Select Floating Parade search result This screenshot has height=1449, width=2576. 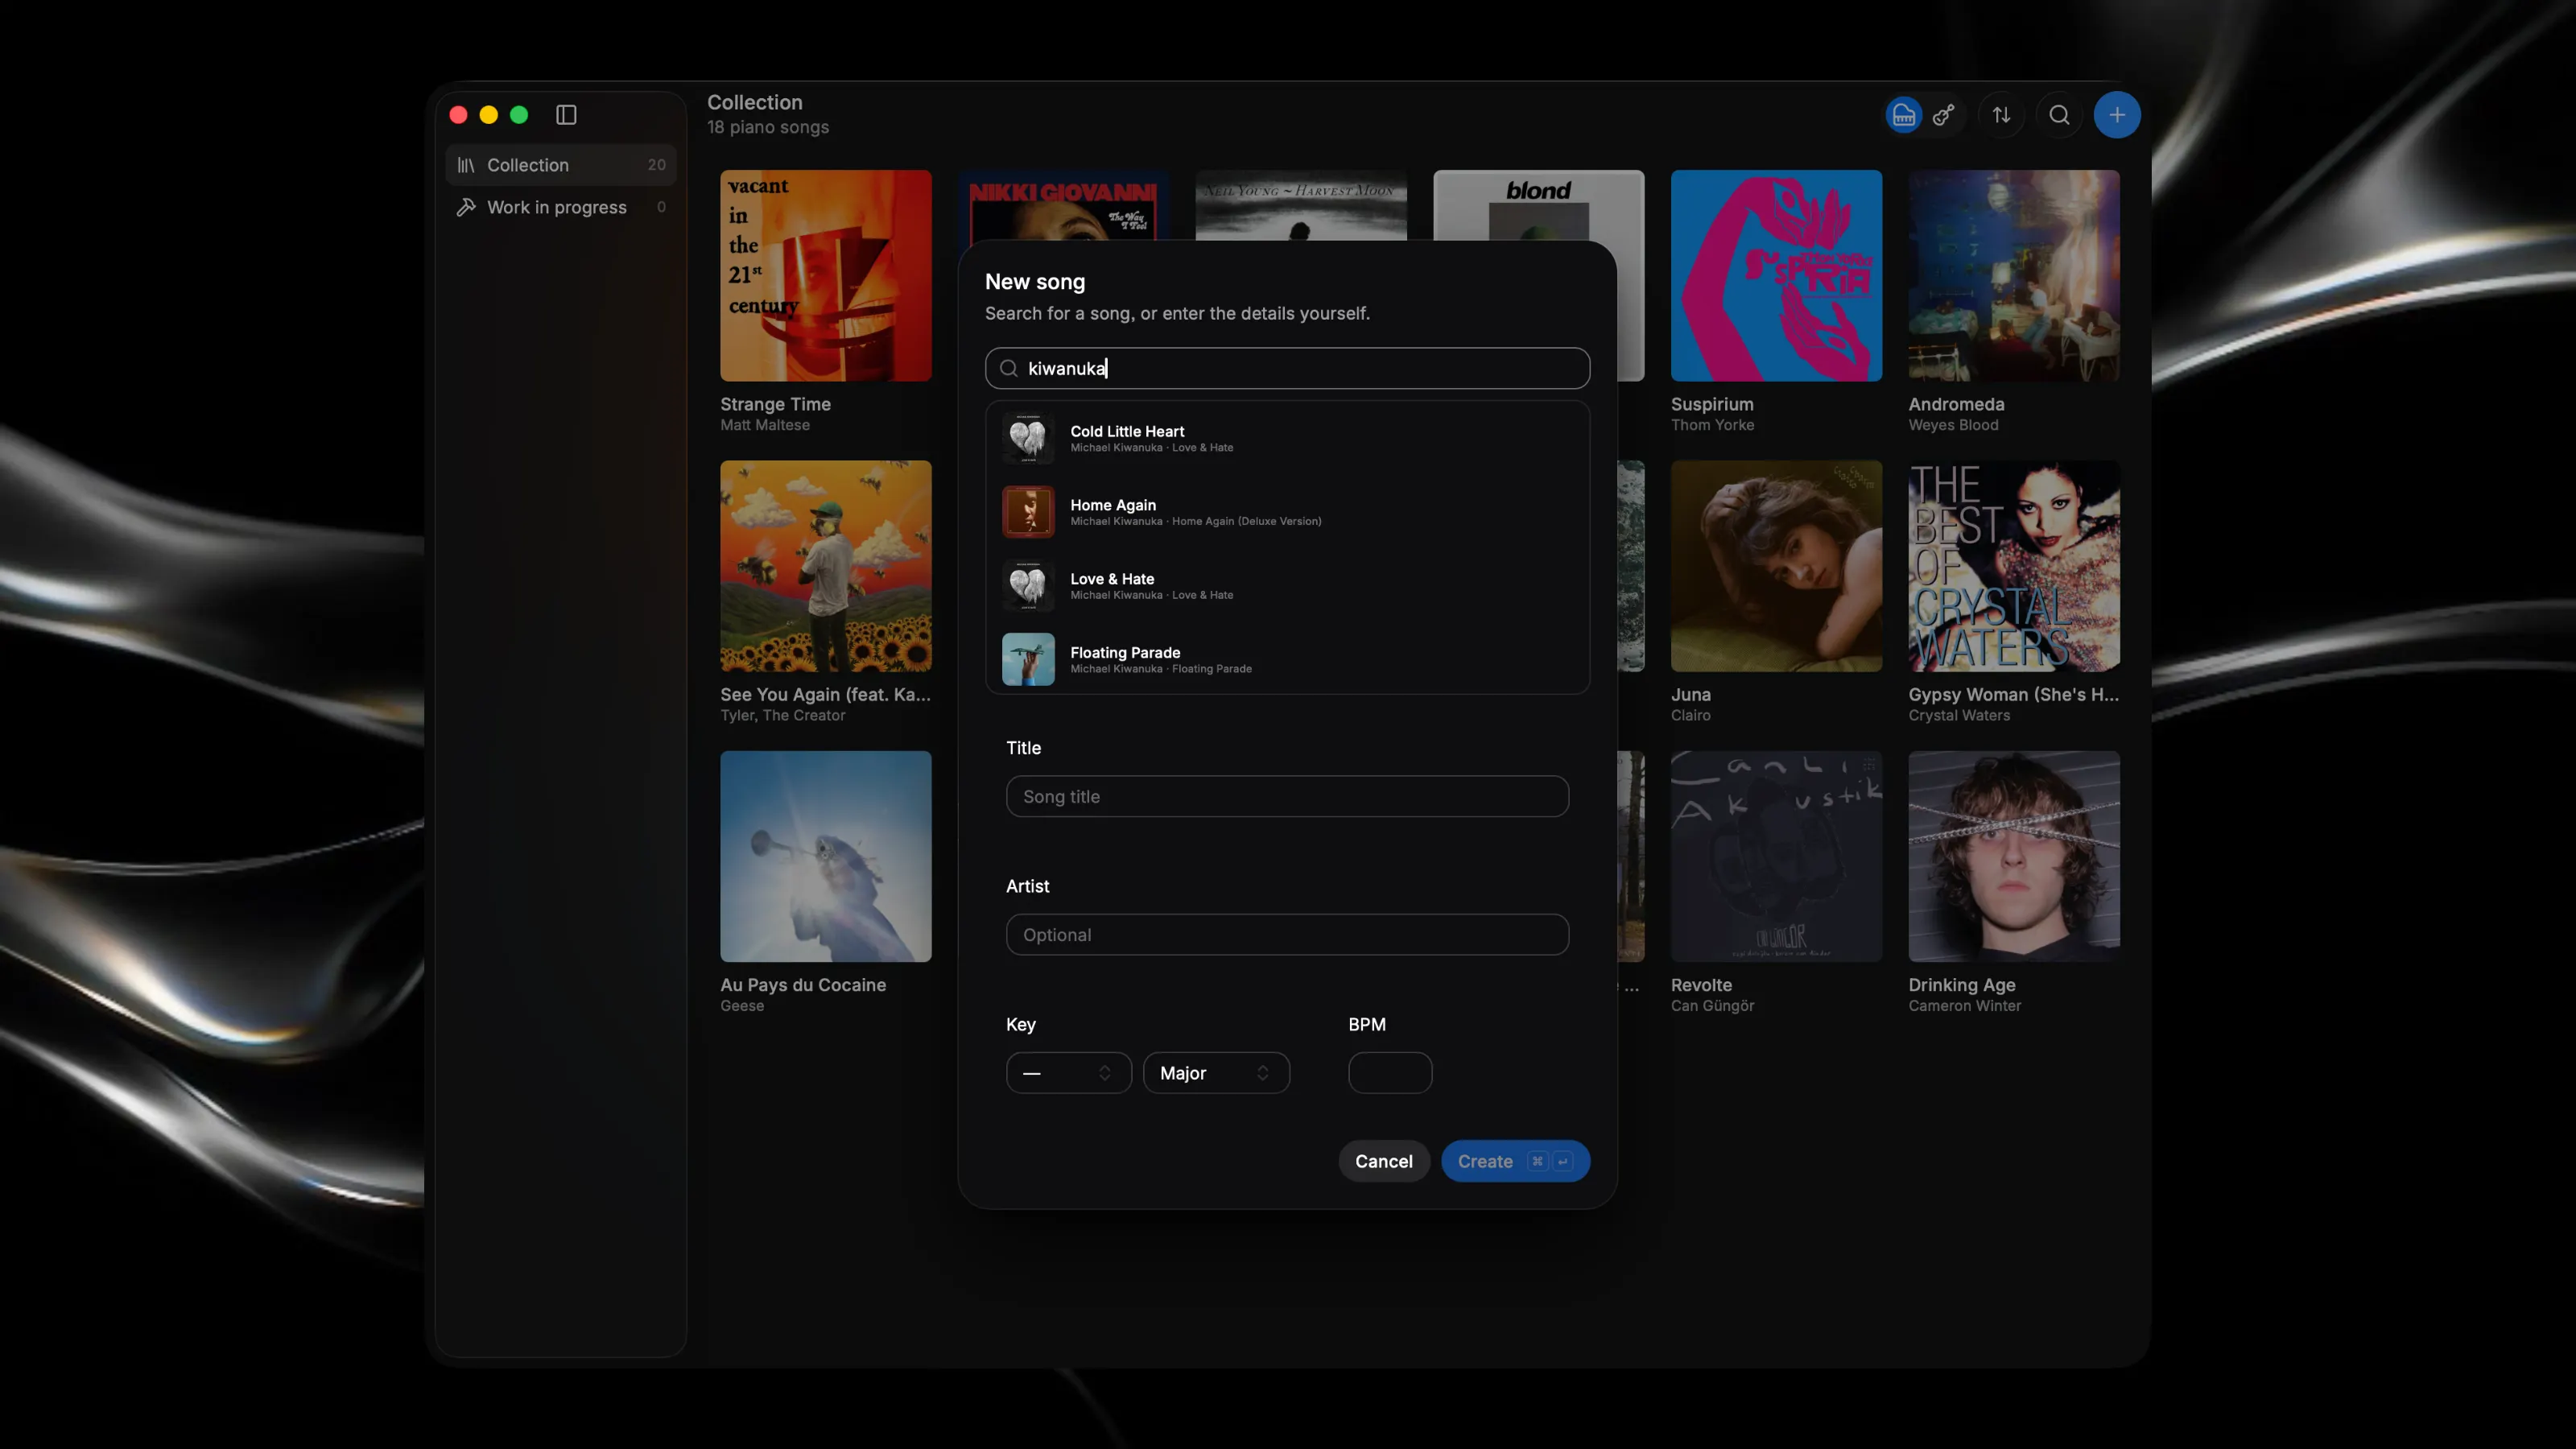point(1287,659)
